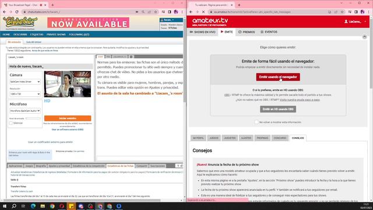
Task: Select the Aplicaciones tab
Action: click(x=16, y=166)
